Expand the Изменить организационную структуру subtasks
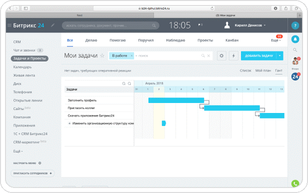This screenshot has width=308, height=193. click(69, 123)
